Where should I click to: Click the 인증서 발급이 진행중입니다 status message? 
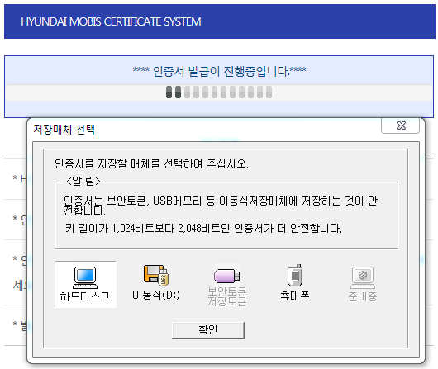pyautogui.click(x=219, y=72)
